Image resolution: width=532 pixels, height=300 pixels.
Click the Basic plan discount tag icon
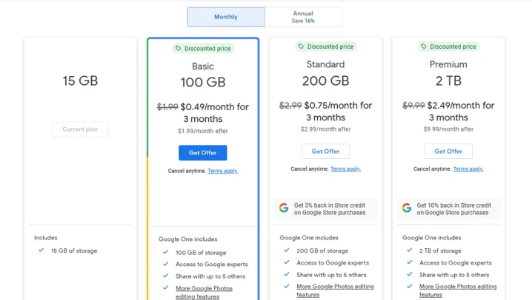[x=178, y=49]
